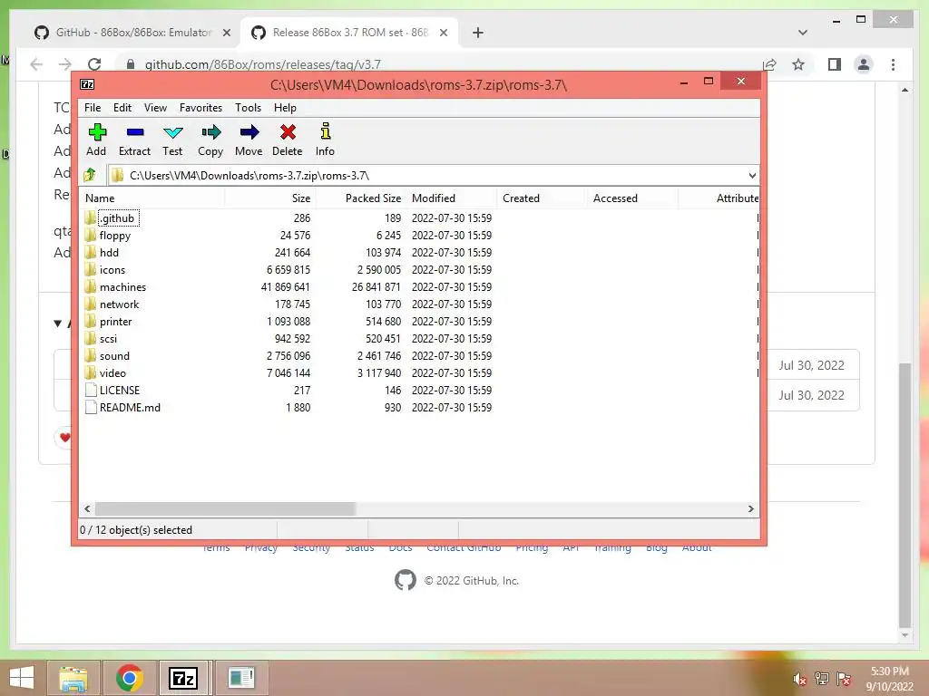The width and height of the screenshot is (929, 696).
Task: Sort by Name column header
Action: pyautogui.click(x=152, y=198)
